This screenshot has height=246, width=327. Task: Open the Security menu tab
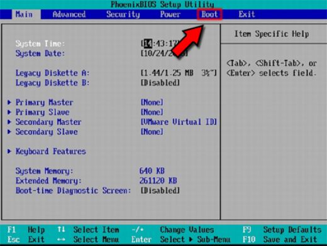point(123,14)
